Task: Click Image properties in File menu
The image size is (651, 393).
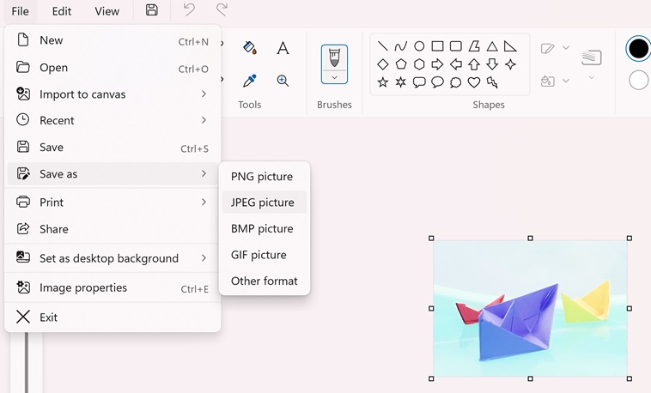Action: click(83, 288)
